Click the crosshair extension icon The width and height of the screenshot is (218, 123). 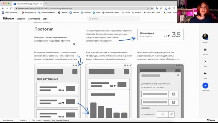pos(170,8)
